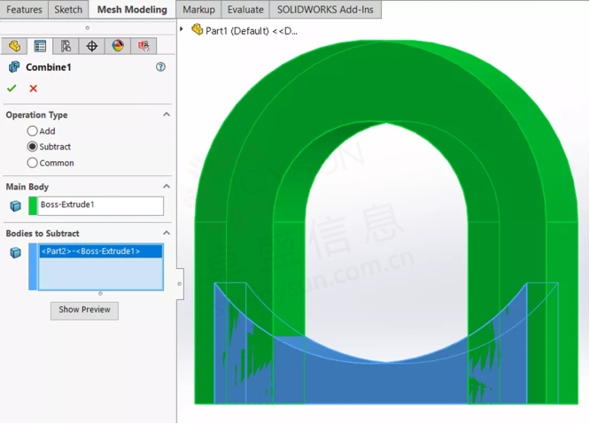Expand the Part1 (Default) flyout tree
Image resolution: width=590 pixels, height=424 pixels.
tap(182, 29)
